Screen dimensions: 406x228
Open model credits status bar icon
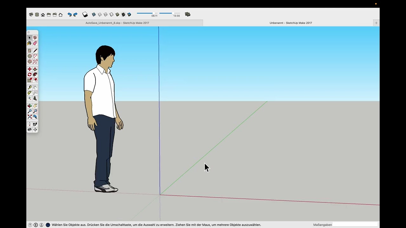click(x=36, y=225)
